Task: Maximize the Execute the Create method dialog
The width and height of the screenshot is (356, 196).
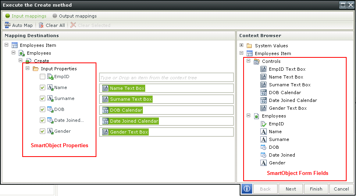Action: pos(343,5)
